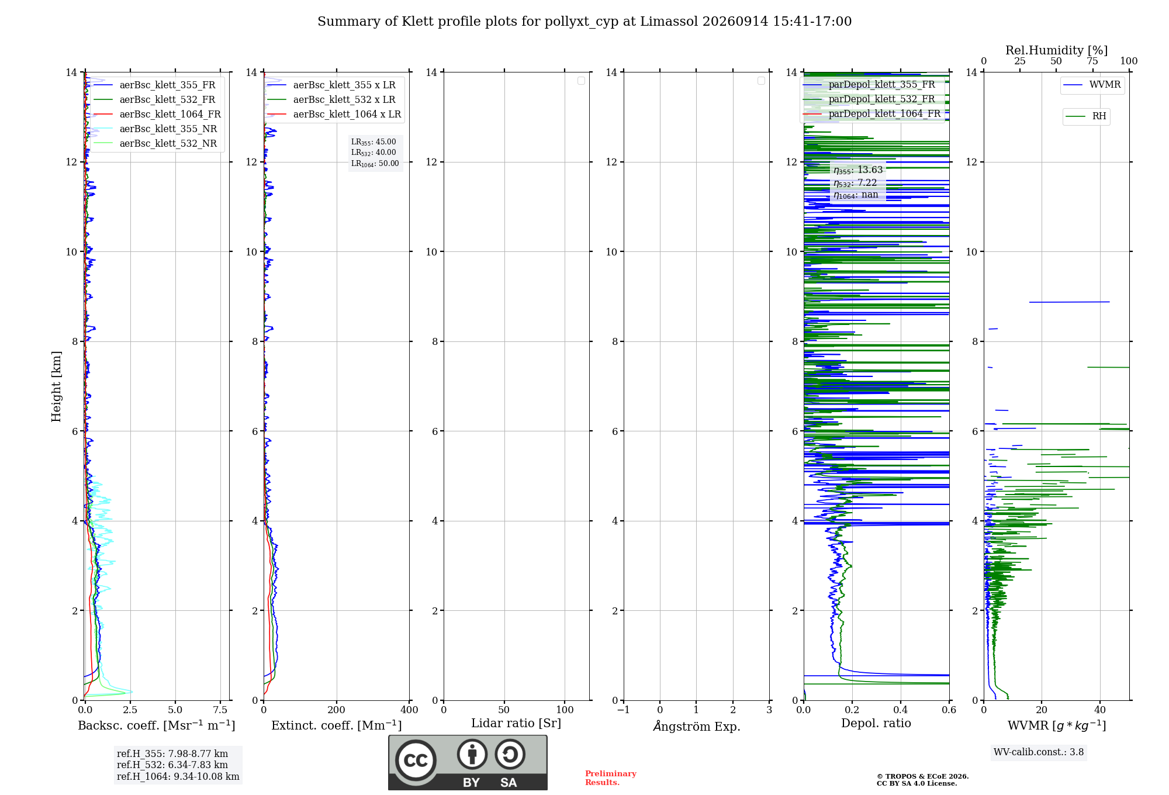The width and height of the screenshot is (1169, 795).
Task: Click the RH legend entry
Action: click(1087, 116)
